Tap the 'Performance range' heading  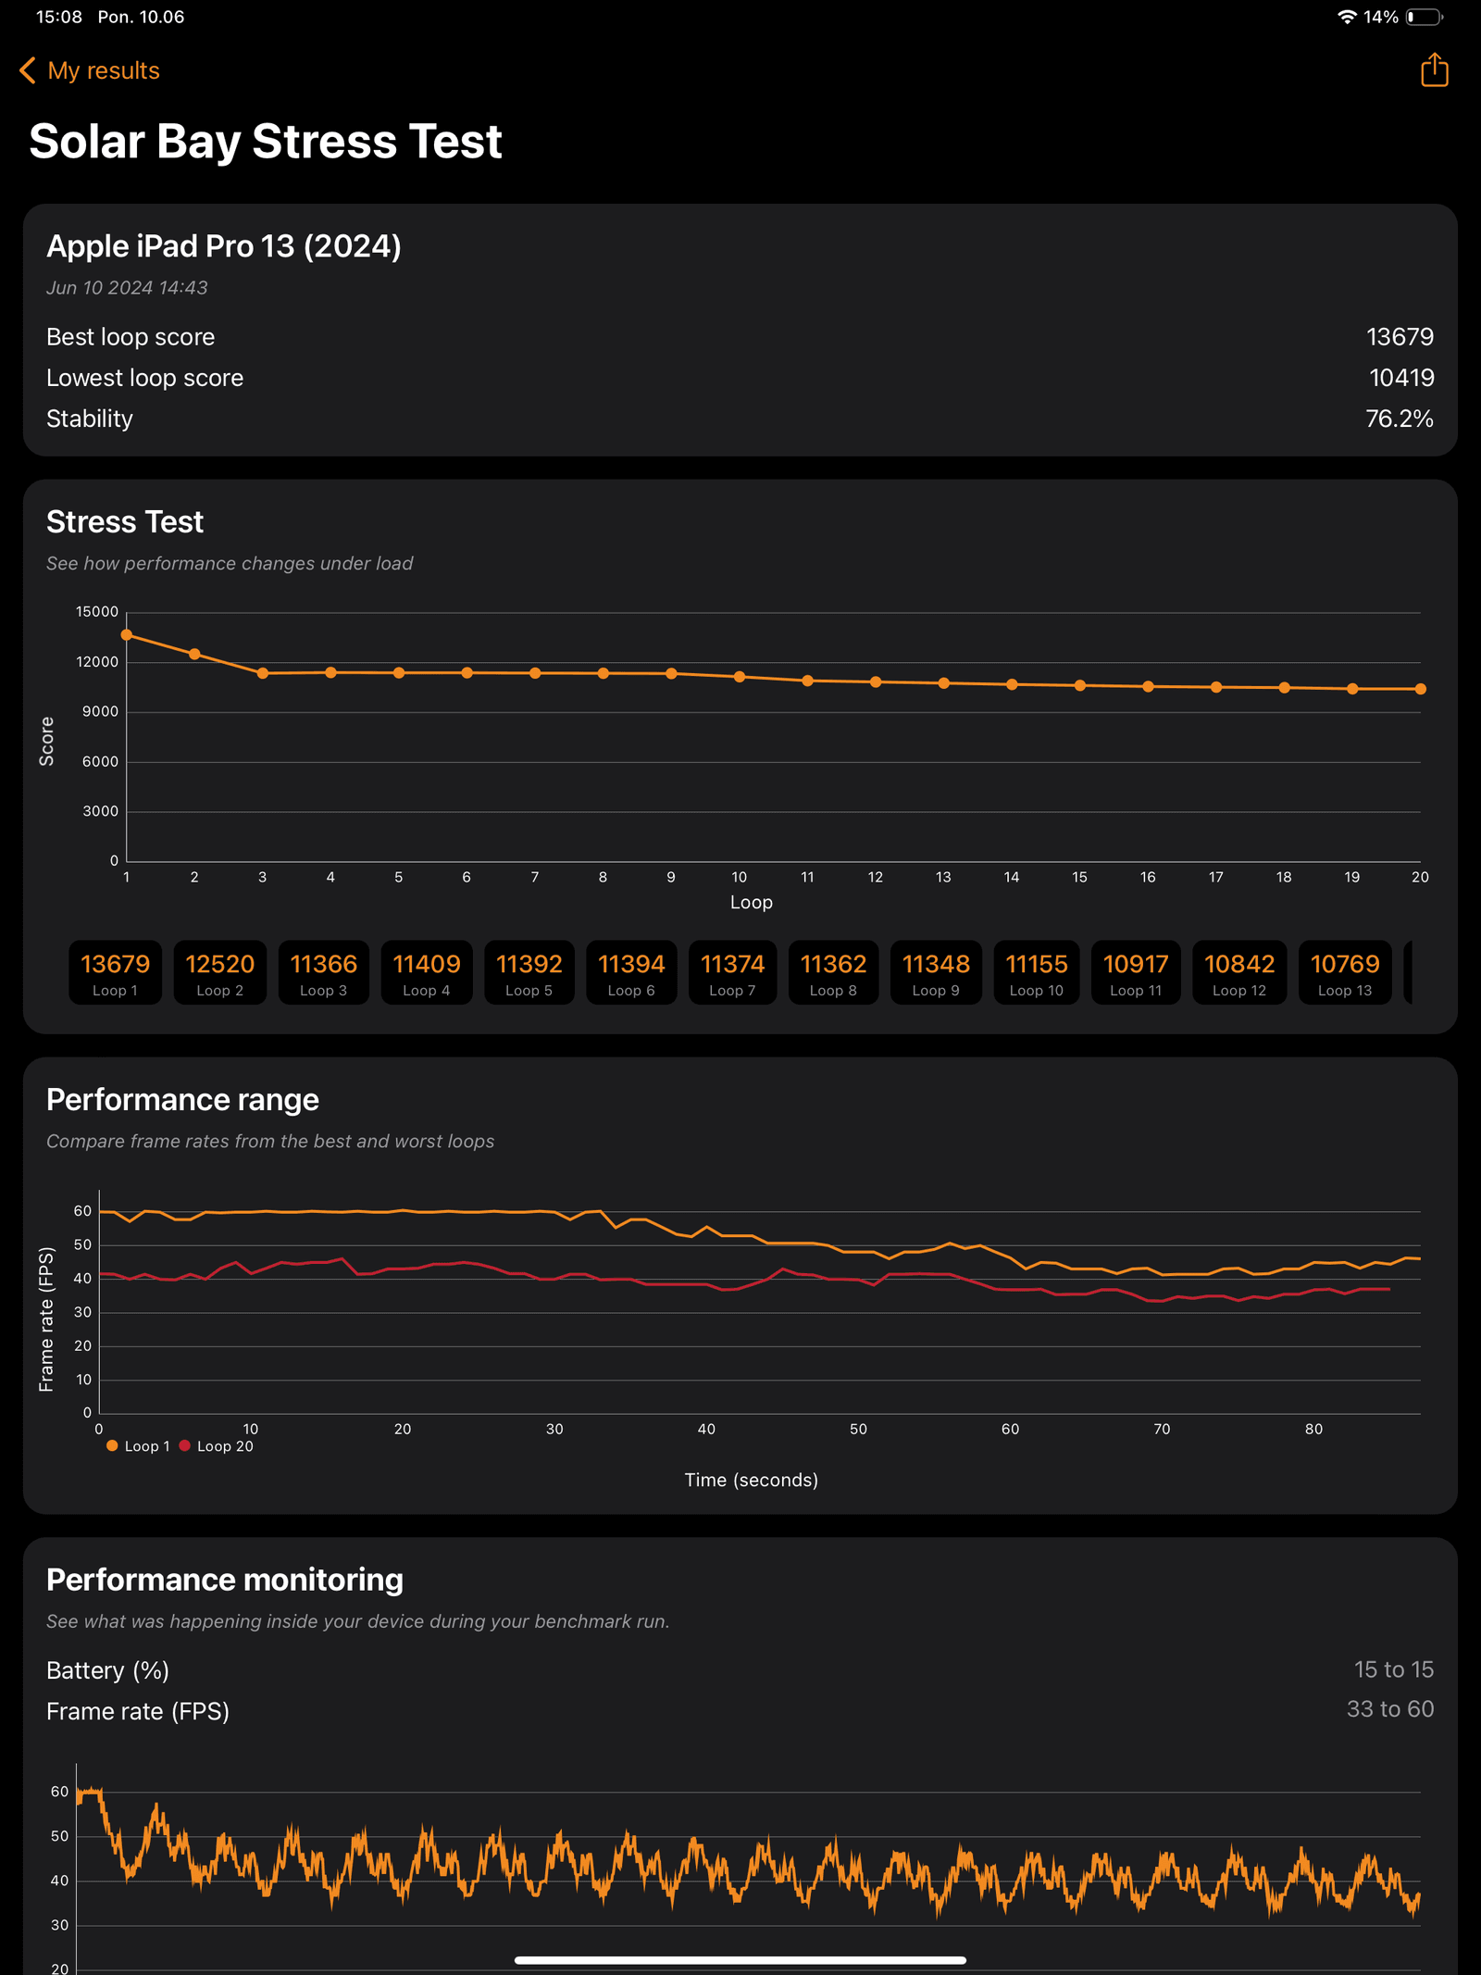(x=182, y=1100)
